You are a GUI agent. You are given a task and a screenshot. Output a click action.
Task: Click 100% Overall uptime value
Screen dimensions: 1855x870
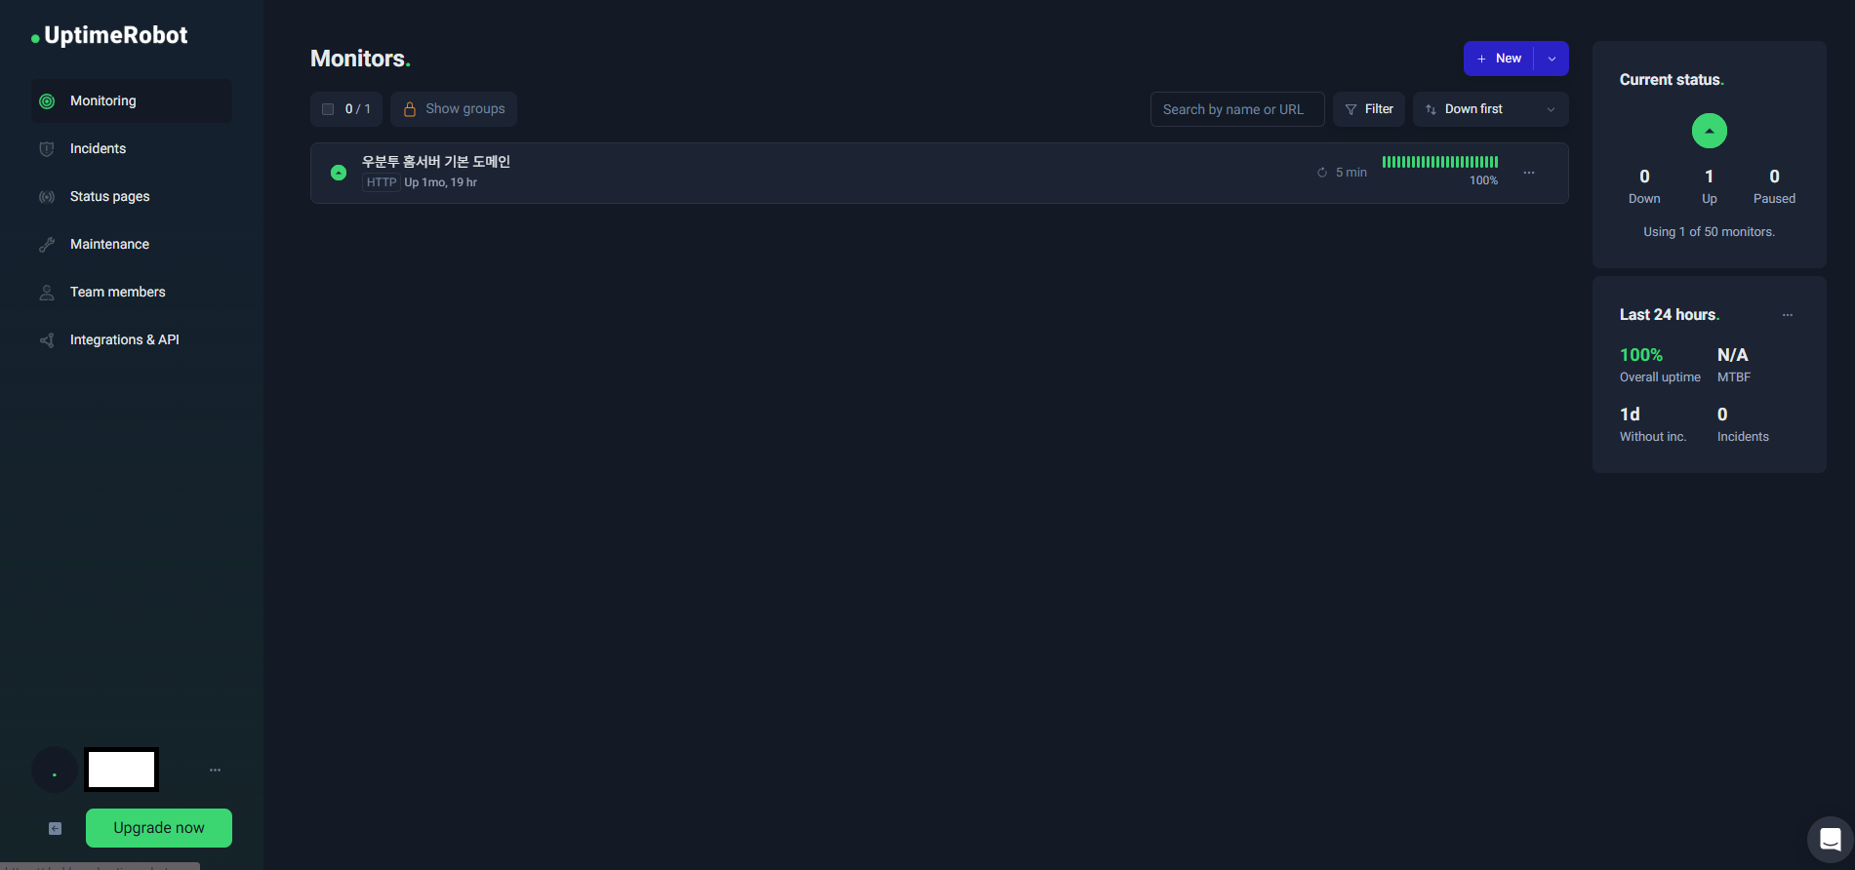click(1641, 355)
